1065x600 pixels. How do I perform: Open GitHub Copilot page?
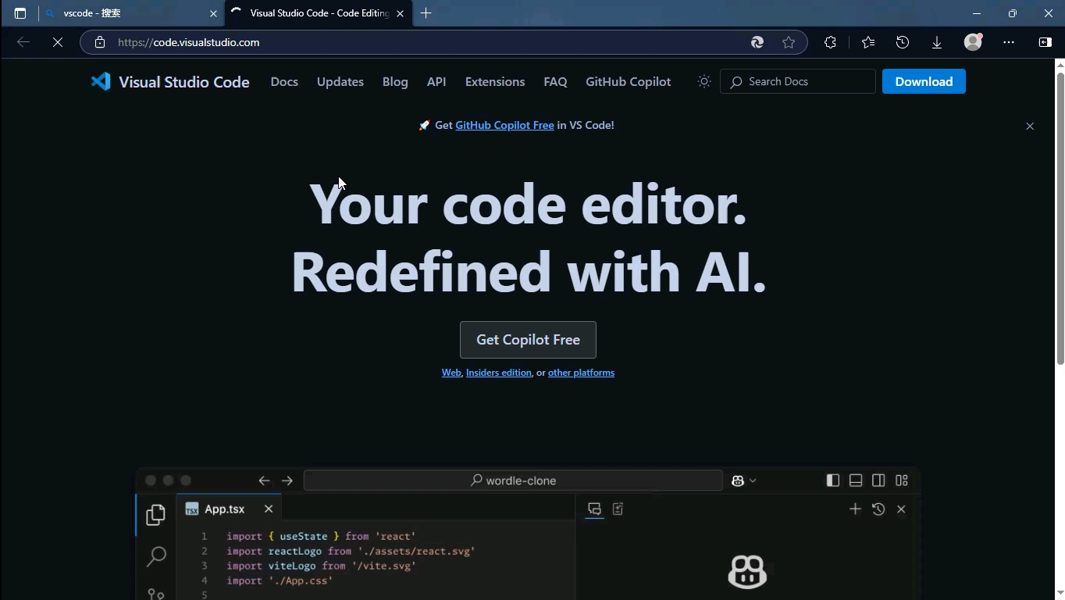[x=629, y=81]
